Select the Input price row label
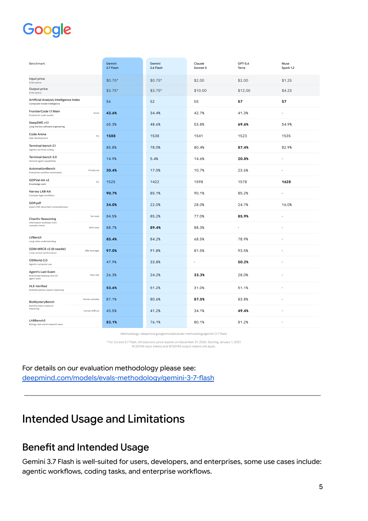 click(37, 81)
